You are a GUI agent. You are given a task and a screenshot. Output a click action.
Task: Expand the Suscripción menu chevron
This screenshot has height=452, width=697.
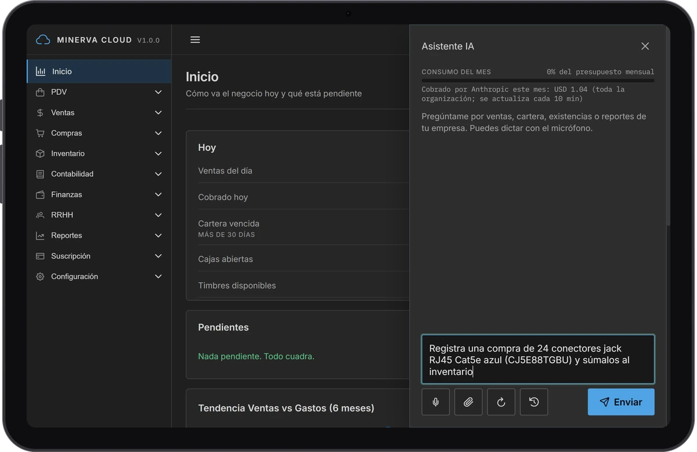point(159,256)
